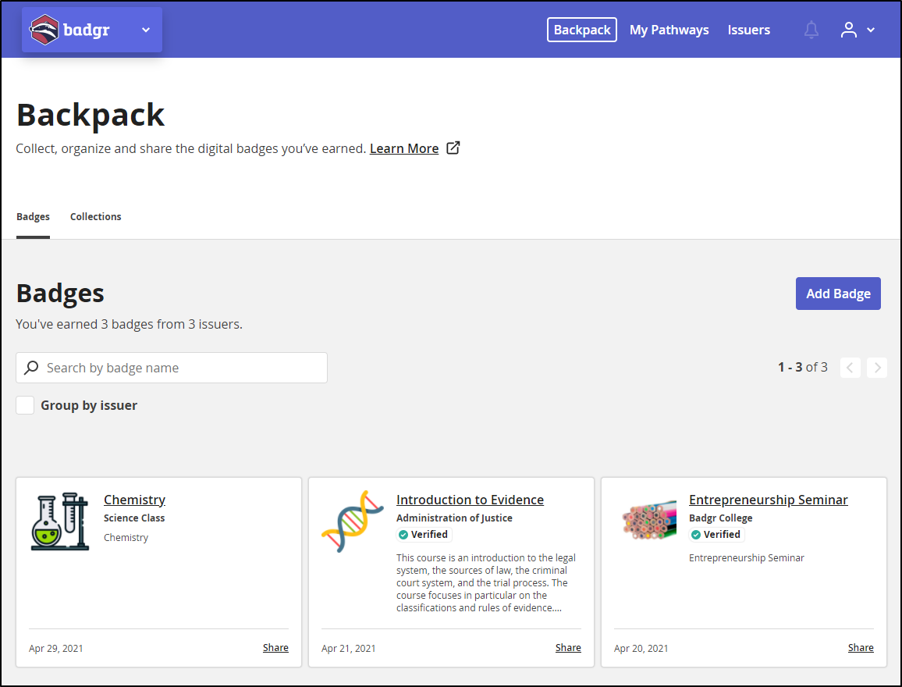Screen dimensions: 902x687
Task: Open the Introduction to Evidence badge link
Action: [470, 500]
